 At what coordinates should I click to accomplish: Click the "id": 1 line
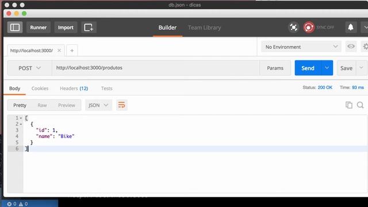[x=47, y=130]
